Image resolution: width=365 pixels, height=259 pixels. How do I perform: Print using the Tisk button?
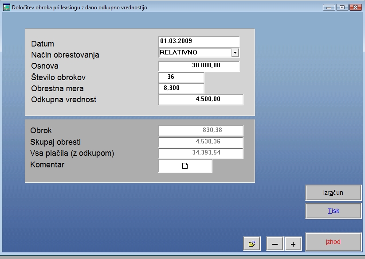coord(333,211)
